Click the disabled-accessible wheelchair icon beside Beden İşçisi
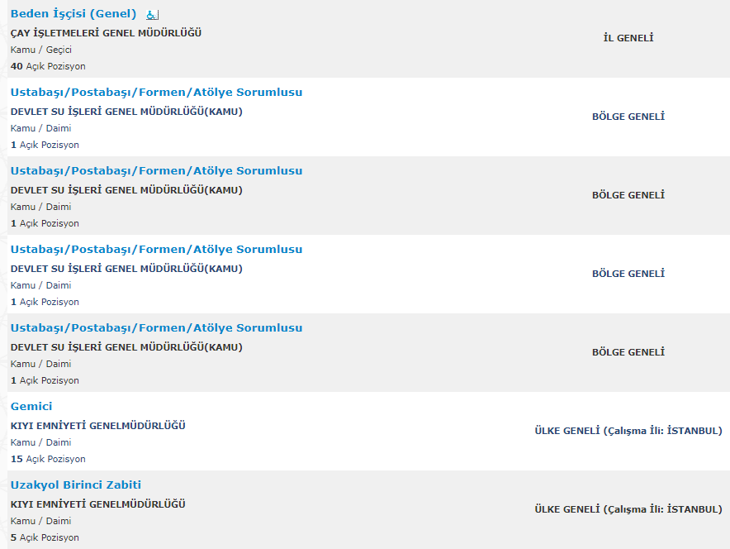The height and width of the screenshot is (549, 730). pyautogui.click(x=152, y=15)
